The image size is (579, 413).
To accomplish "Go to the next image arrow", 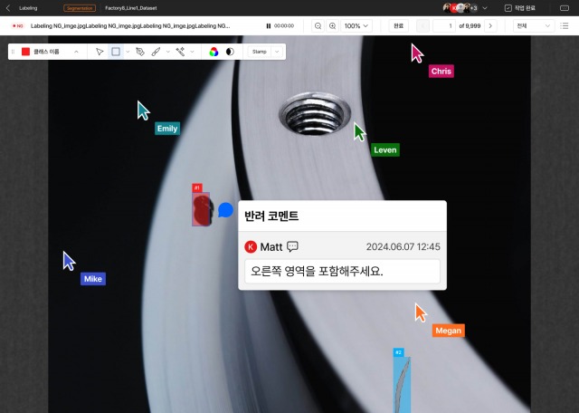I will pyautogui.click(x=490, y=26).
